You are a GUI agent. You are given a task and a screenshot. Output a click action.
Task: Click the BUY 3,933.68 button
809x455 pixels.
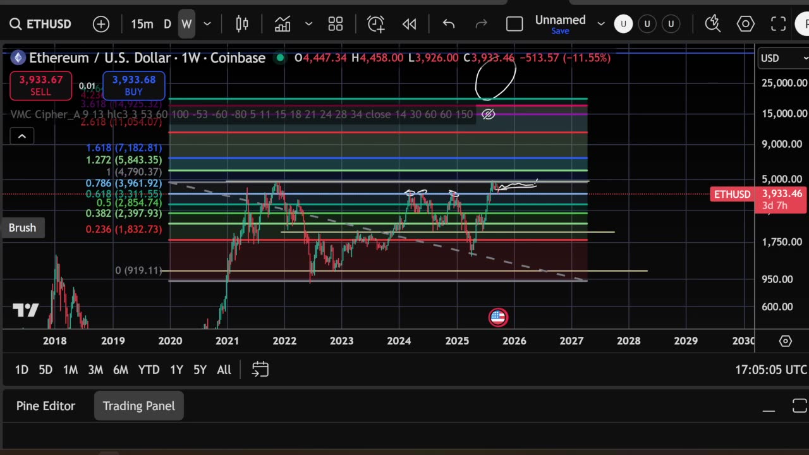133,85
